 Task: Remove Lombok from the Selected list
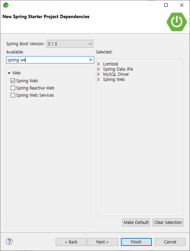click(98, 64)
